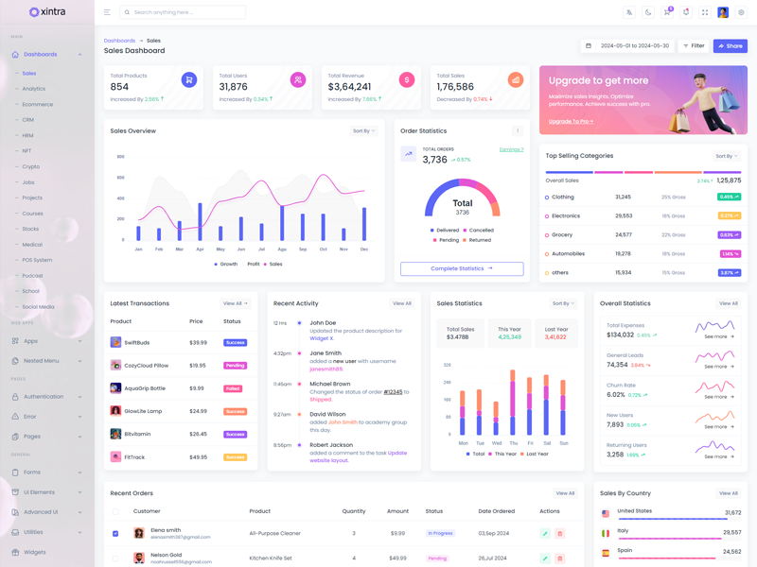757x567 pixels.
Task: Open Sort By dropdown in Top Selling Categories
Action: tap(726, 156)
